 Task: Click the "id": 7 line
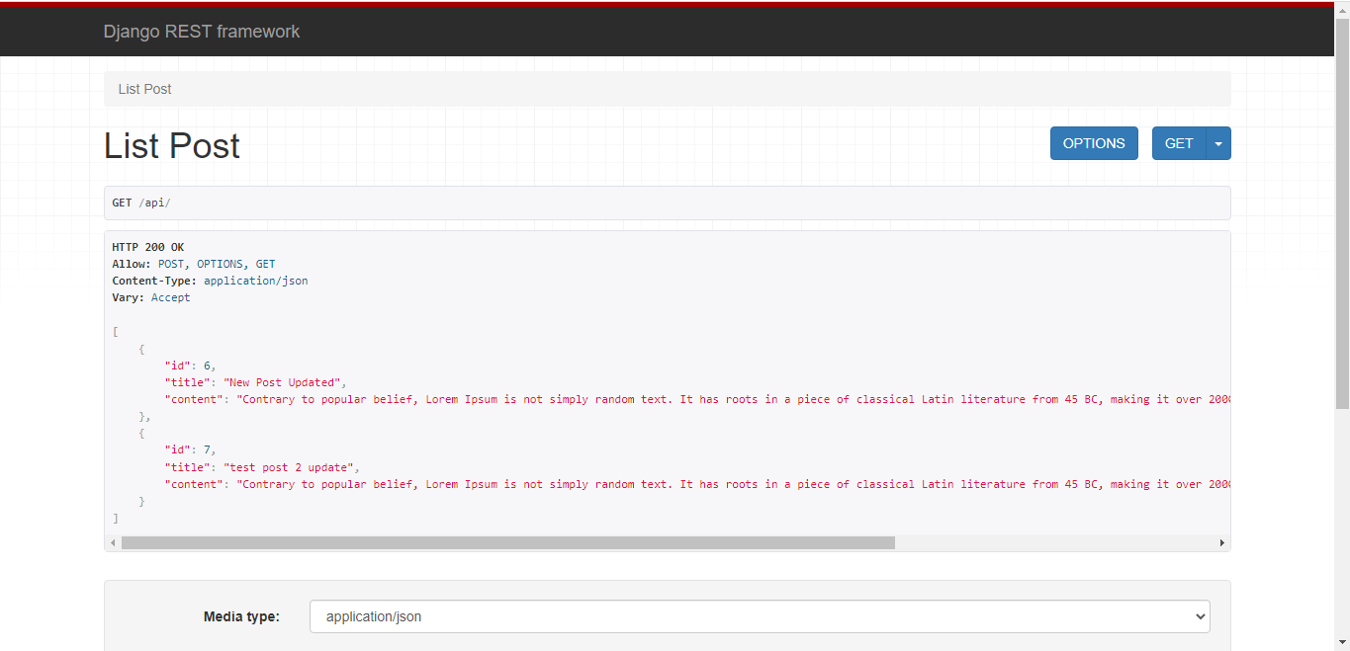pyautogui.click(x=191, y=449)
